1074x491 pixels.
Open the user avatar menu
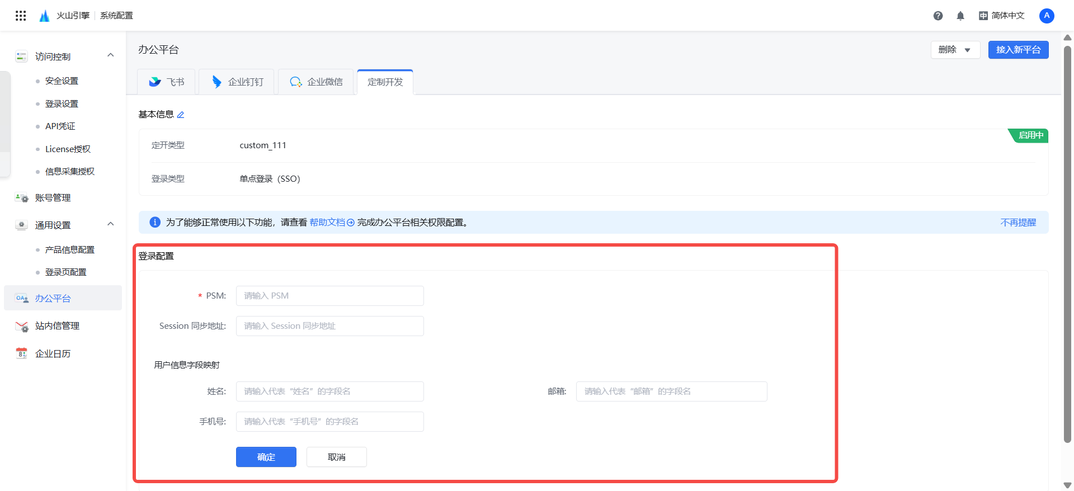(x=1047, y=16)
